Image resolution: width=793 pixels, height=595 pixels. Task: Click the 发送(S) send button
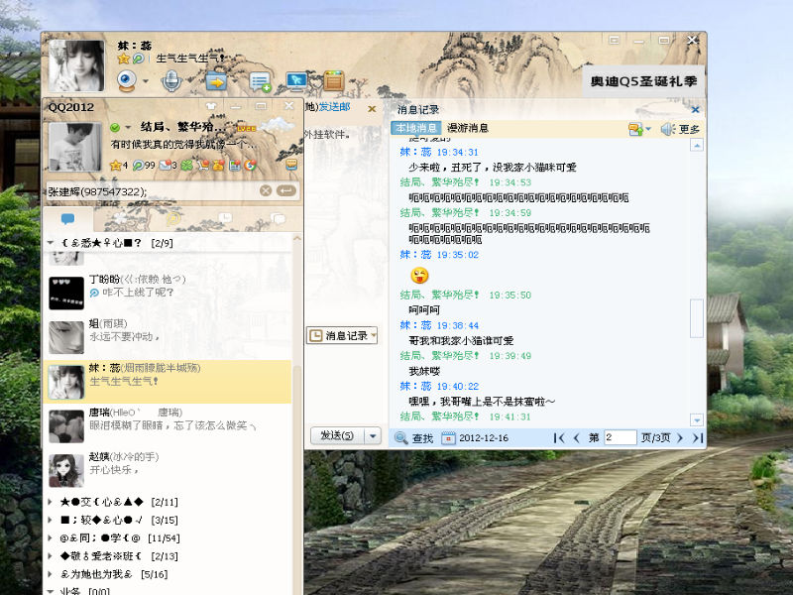(337, 435)
